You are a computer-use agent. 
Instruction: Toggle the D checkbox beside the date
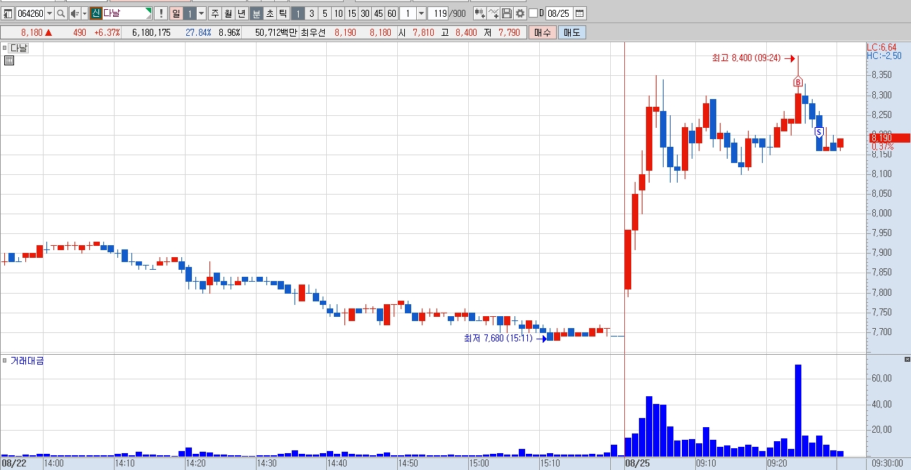(533, 13)
